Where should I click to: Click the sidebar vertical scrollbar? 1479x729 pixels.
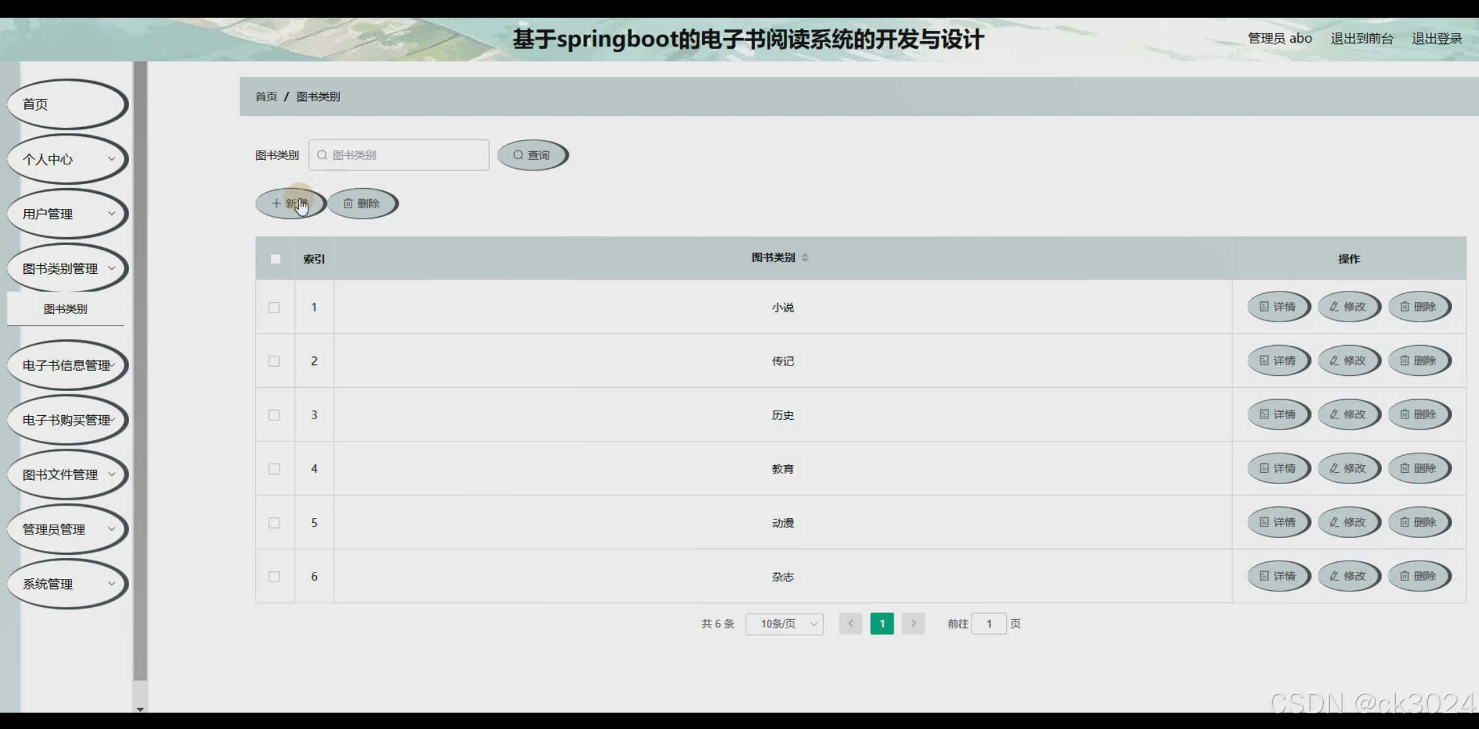coord(140,367)
